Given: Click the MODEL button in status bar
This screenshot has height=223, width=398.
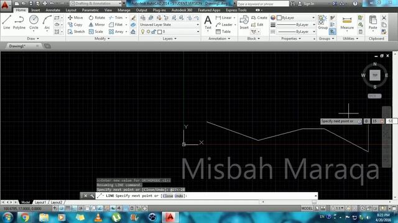Looking at the screenshot, I should (x=307, y=208).
